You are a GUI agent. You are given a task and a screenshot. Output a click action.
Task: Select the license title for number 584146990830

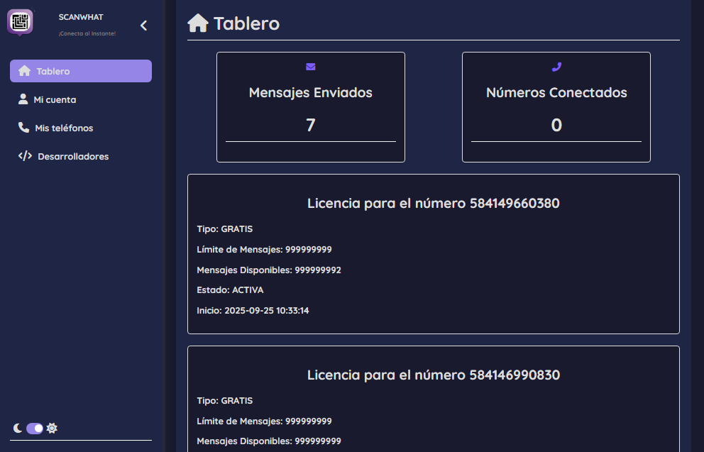[433, 375]
